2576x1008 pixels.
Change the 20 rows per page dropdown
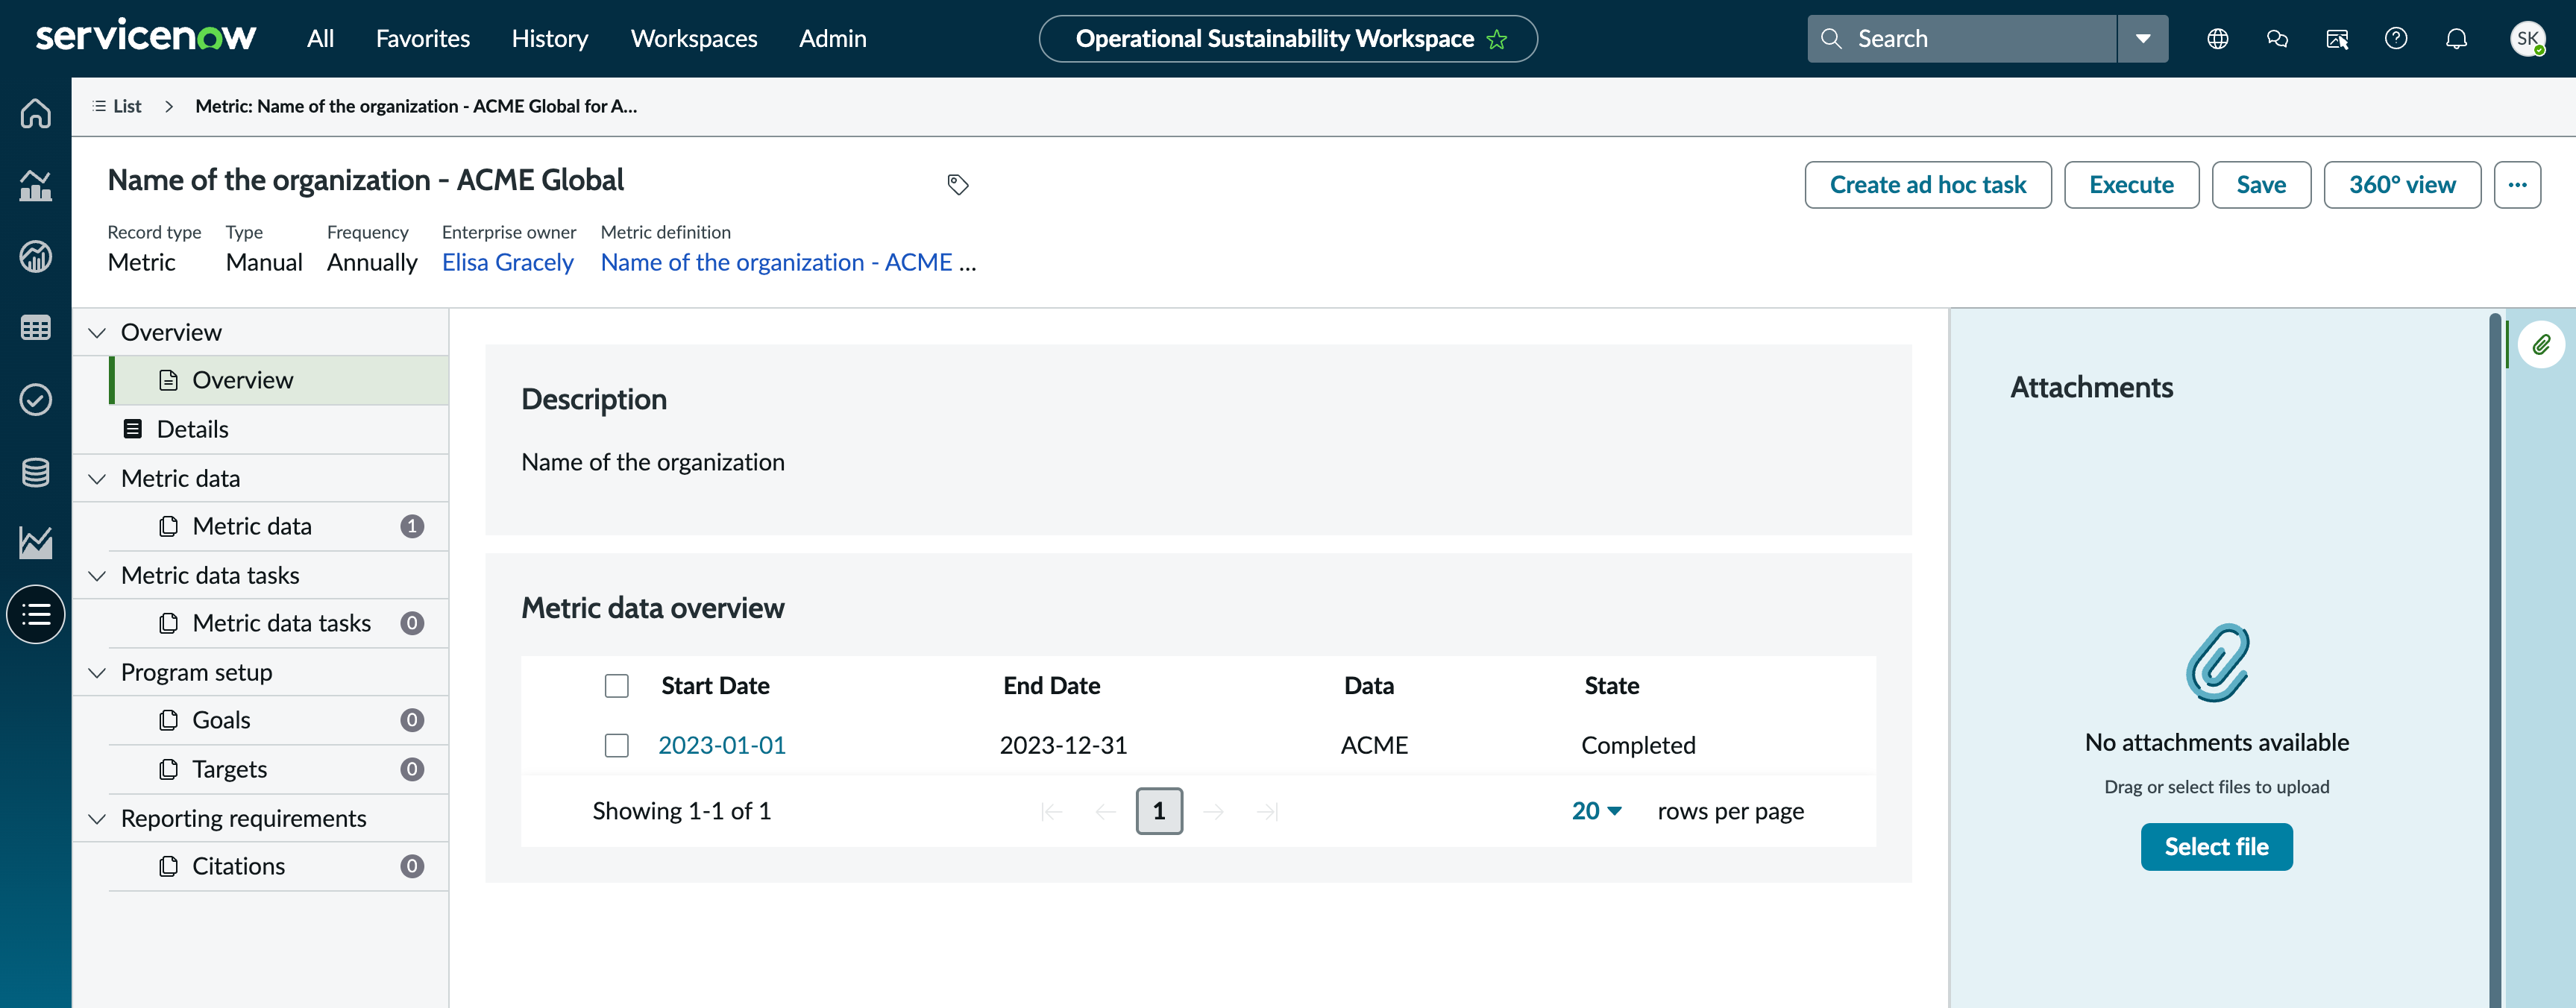(1596, 811)
